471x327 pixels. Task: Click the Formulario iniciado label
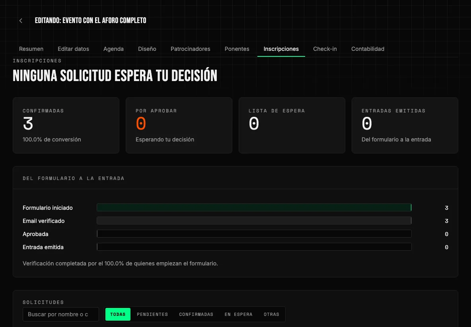coord(48,208)
